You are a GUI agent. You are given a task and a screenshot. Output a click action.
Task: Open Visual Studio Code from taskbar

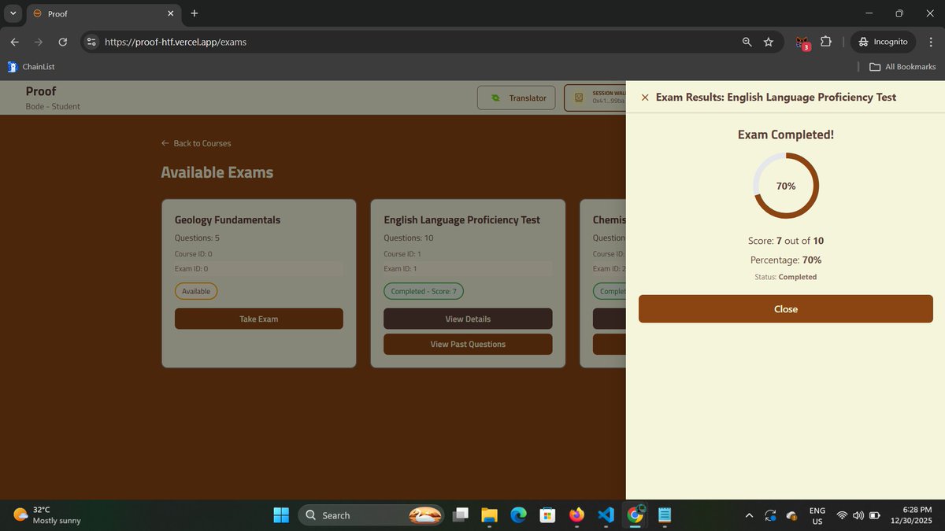pos(606,515)
